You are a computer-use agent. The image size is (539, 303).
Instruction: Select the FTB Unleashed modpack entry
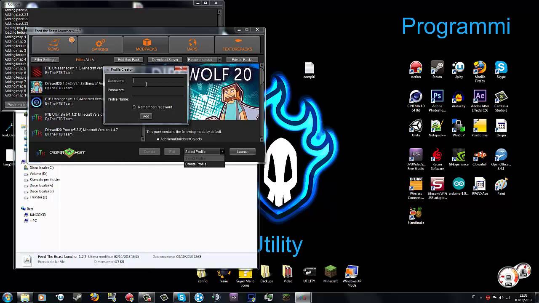[67, 71]
